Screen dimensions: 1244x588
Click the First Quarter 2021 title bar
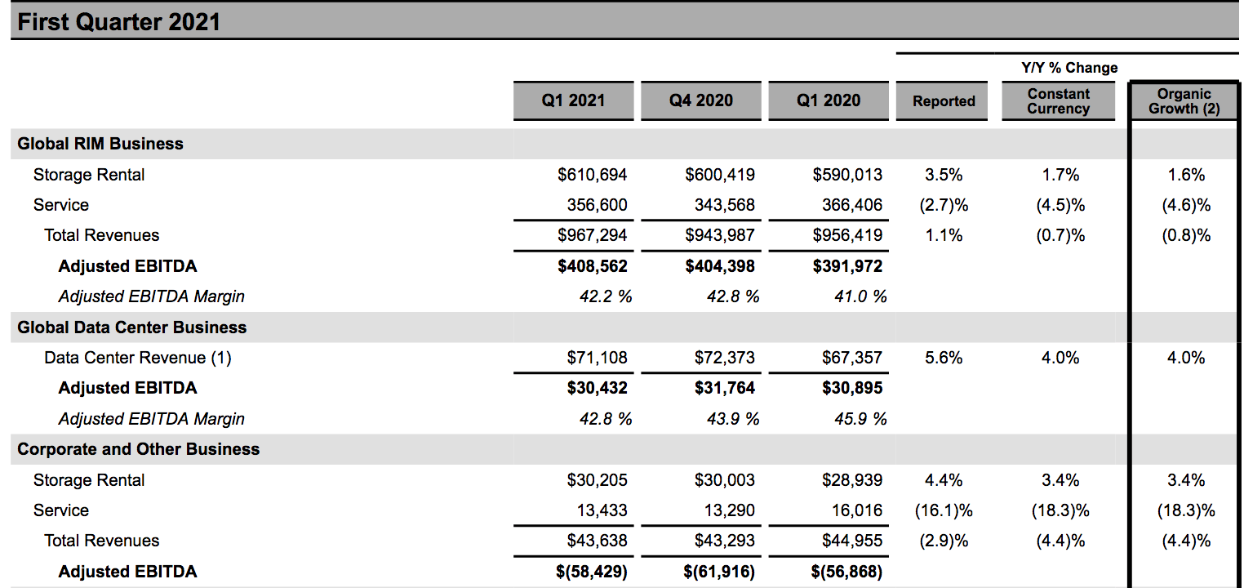click(x=119, y=21)
